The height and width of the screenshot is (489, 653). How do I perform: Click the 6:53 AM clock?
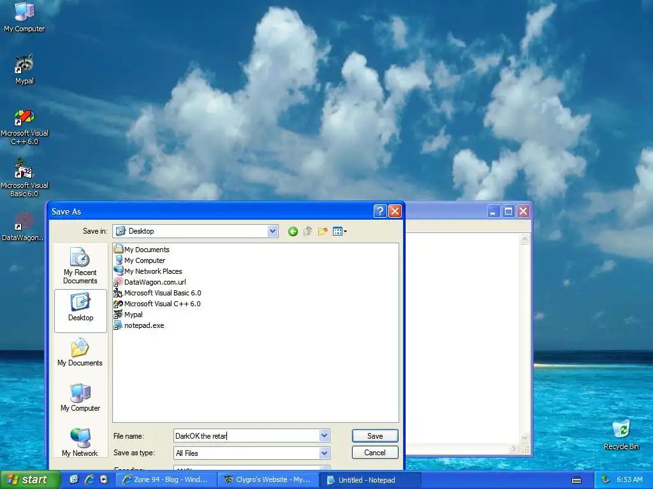click(629, 479)
